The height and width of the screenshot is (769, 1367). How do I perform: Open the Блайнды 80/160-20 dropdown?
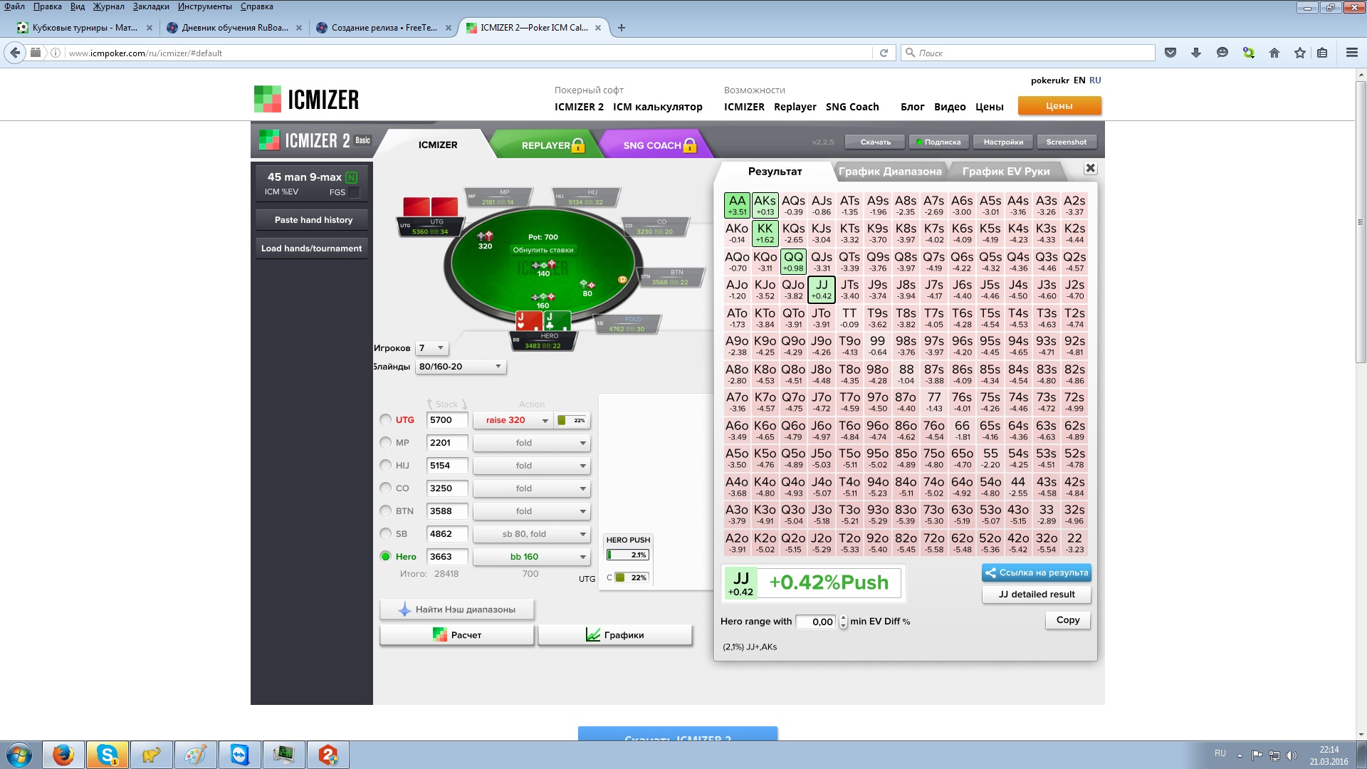pos(461,367)
